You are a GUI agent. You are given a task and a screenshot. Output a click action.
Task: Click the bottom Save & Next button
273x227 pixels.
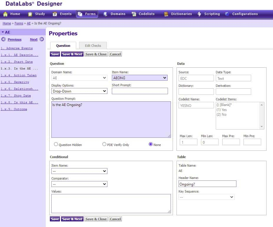[72, 219]
